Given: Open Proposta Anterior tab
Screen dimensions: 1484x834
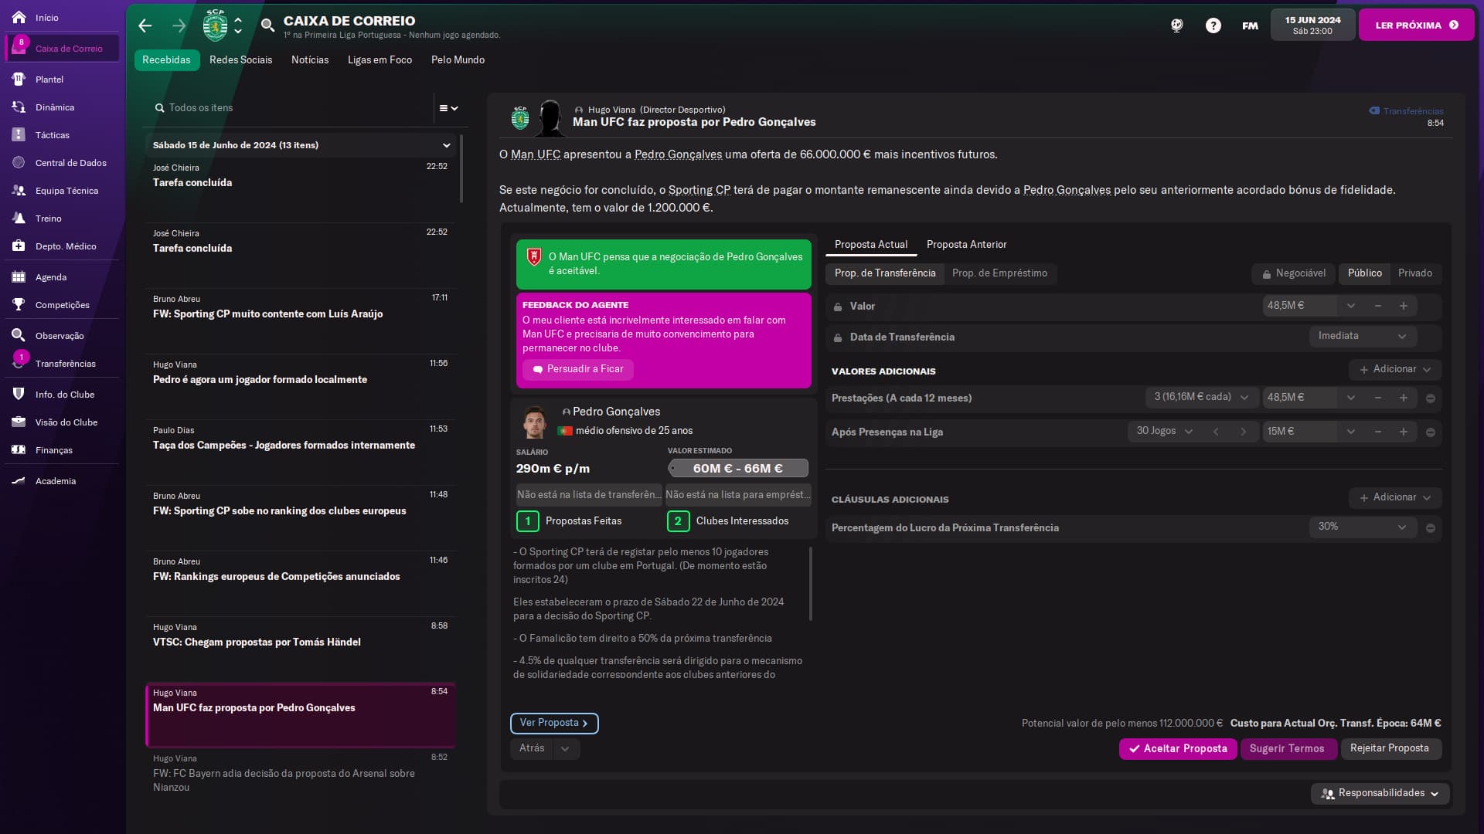Looking at the screenshot, I should click(966, 244).
